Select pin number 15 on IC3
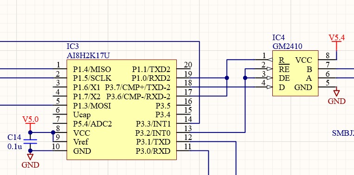This screenshot has height=175, width=354. (x=188, y=110)
